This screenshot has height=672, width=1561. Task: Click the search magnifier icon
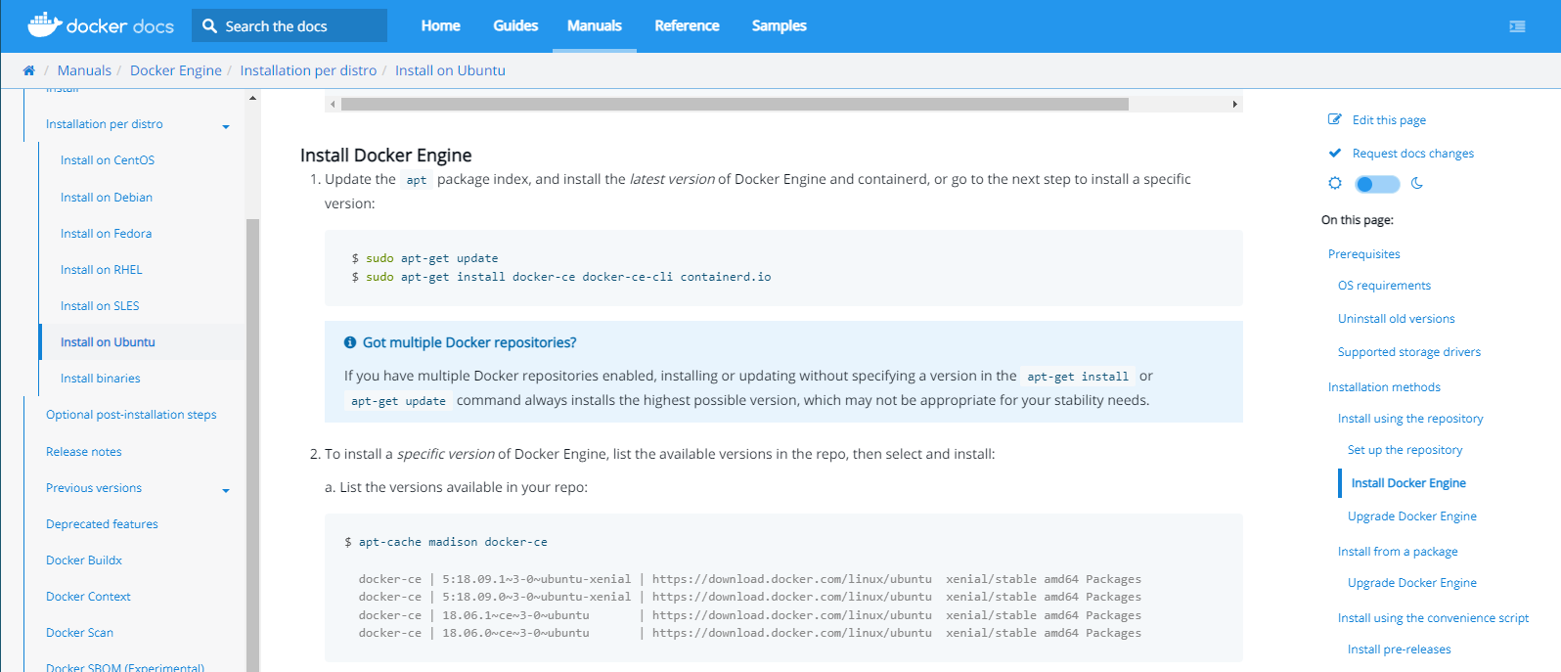point(209,26)
